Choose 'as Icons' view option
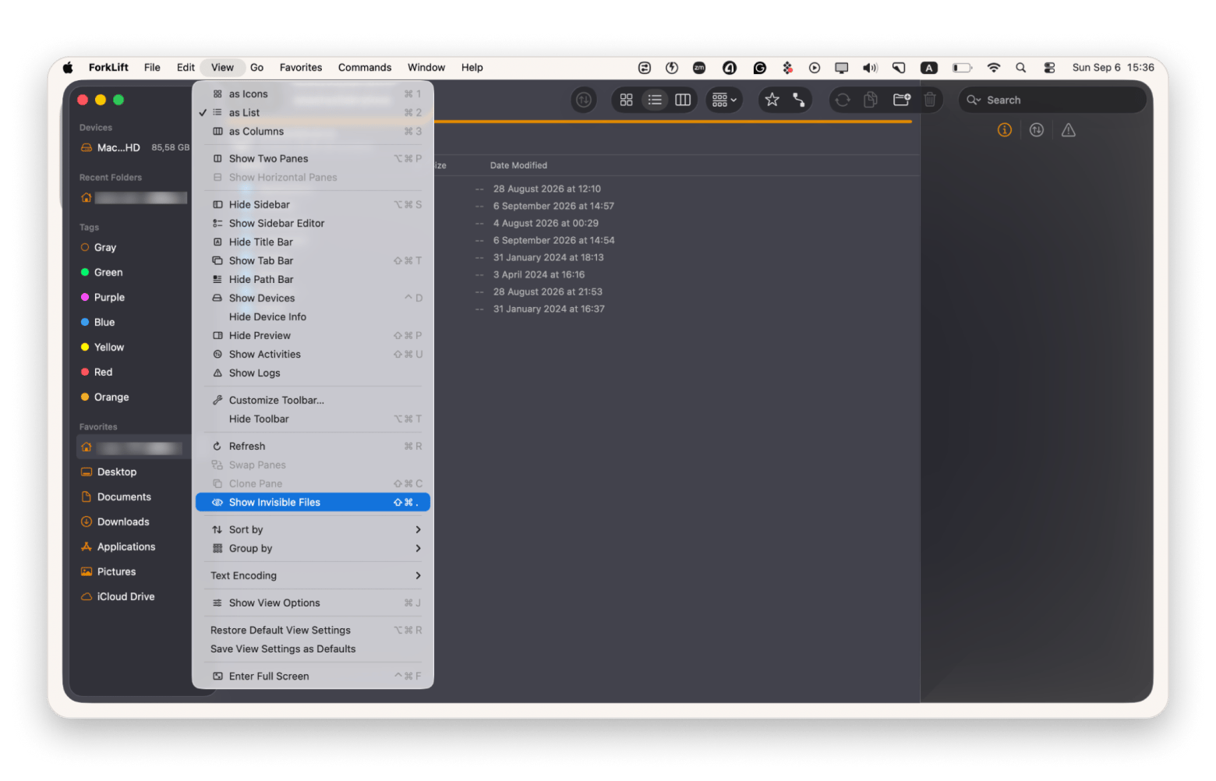The width and height of the screenshot is (1216, 781). point(313,94)
